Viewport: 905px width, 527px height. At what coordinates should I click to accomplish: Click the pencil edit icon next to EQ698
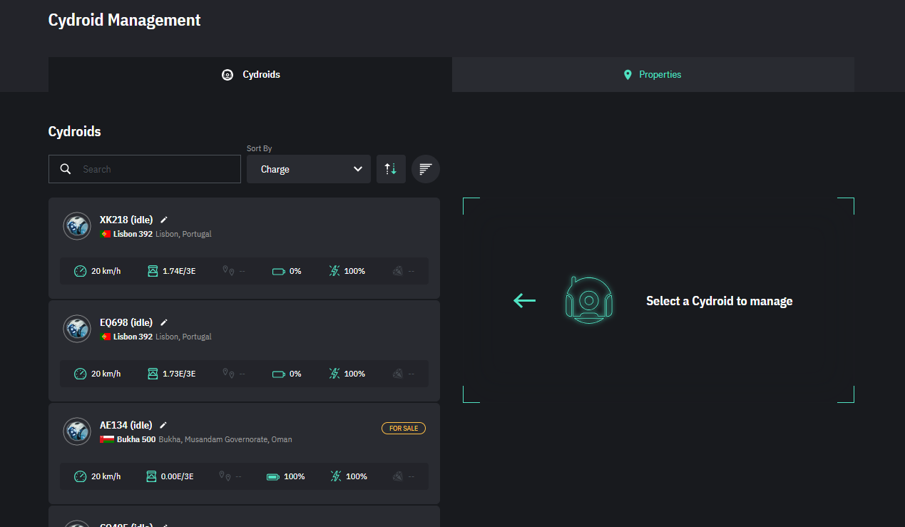(164, 322)
